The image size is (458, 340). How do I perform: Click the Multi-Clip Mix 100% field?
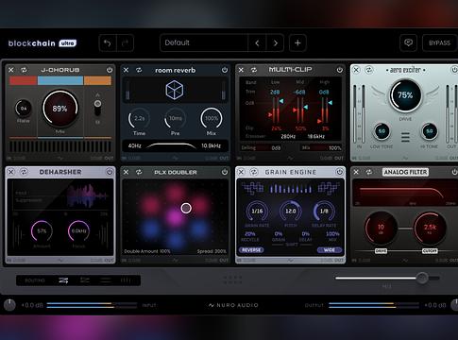[321, 148]
